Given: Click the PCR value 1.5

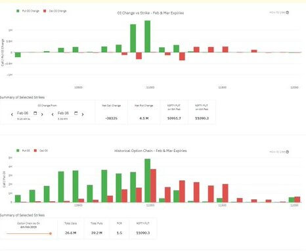Looking at the screenshot, I should pos(120,233).
